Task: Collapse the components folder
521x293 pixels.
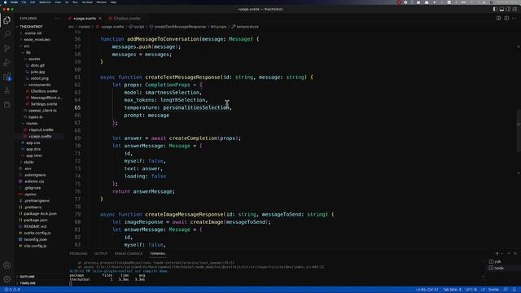Action: pos(39,85)
